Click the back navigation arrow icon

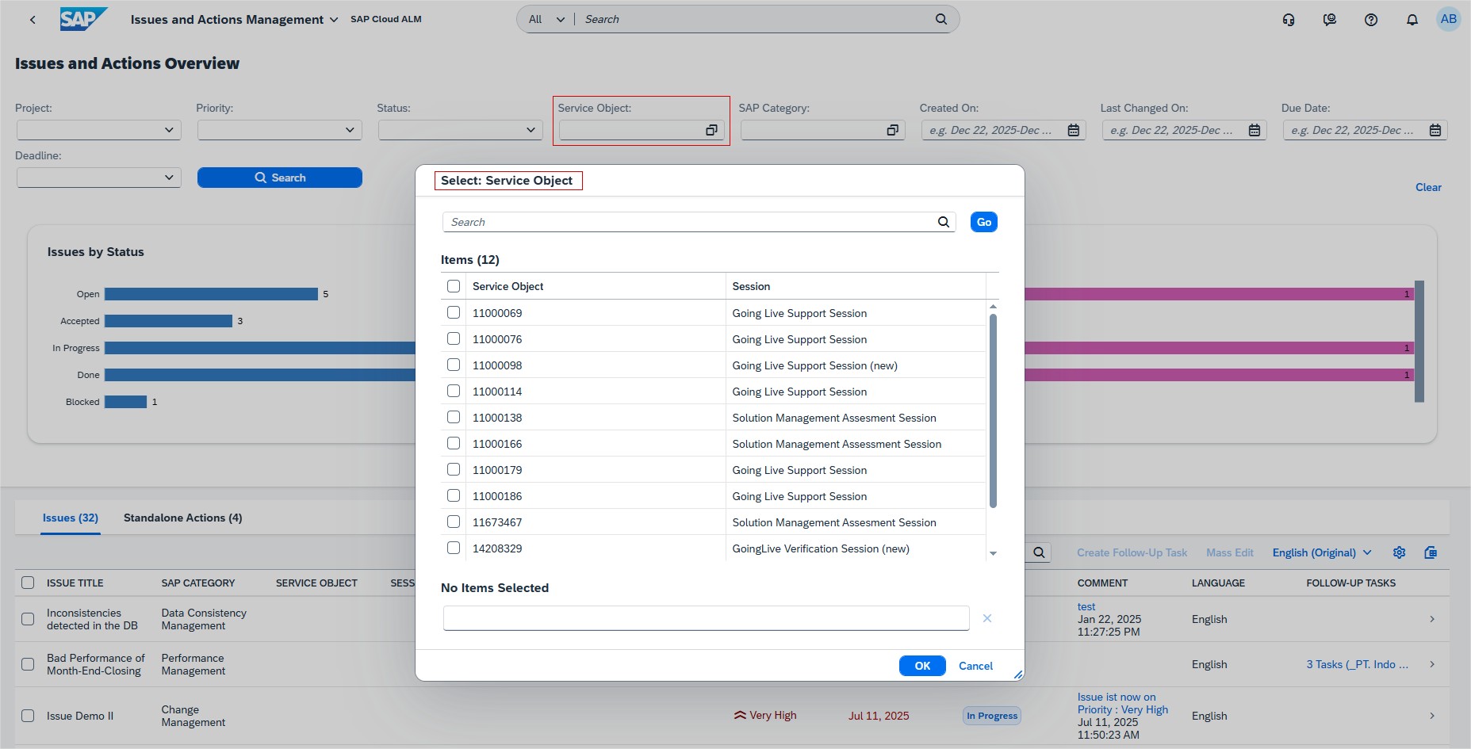point(33,20)
